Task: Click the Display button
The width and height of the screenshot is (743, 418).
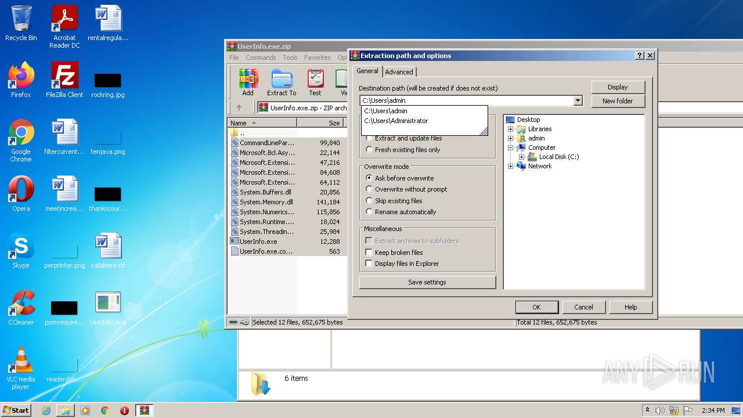Action: click(x=618, y=87)
